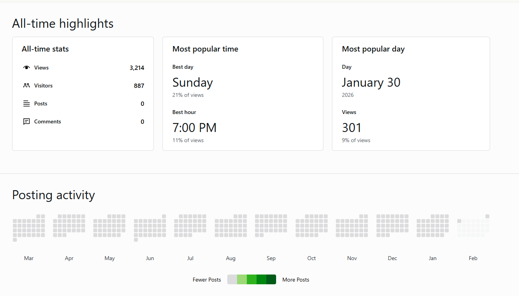
Task: Click the people icon beside Visitors
Action: coord(27,86)
